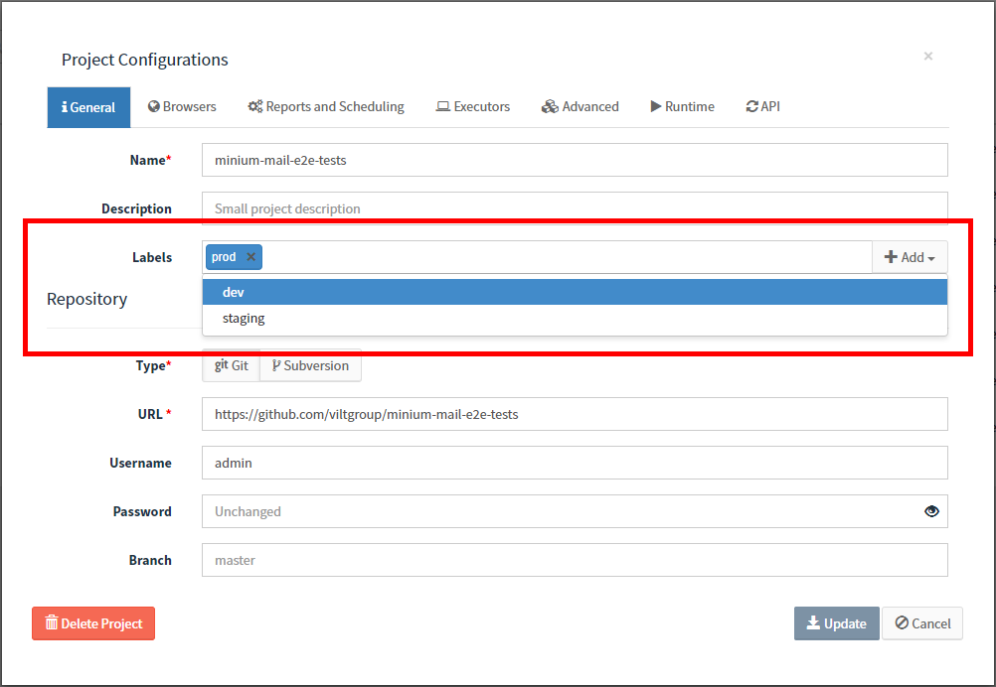Open the Reports and Scheduling tab
Viewport: 996px width, 687px height.
tap(326, 106)
